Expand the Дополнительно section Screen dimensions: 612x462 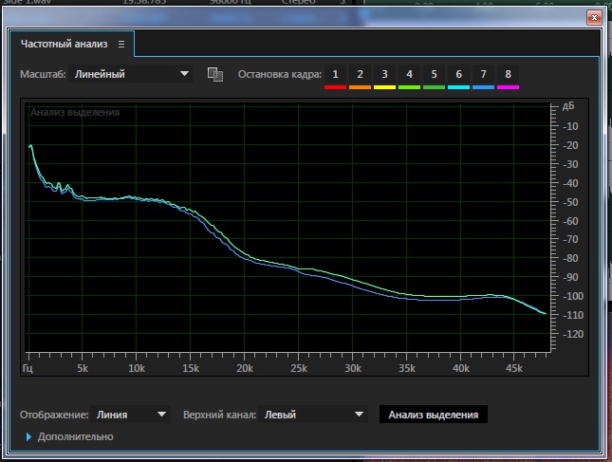(69, 436)
